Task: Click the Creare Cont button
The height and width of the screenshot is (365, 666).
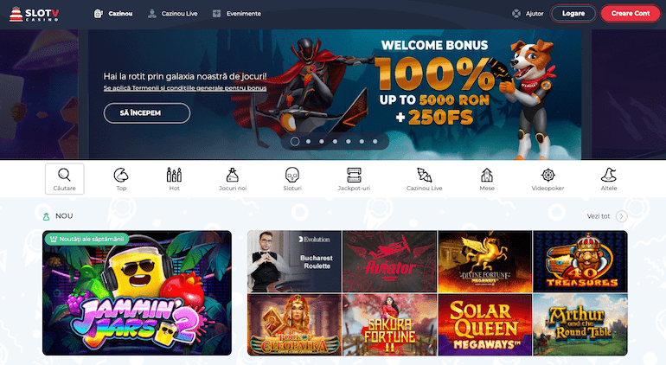Action: point(631,14)
